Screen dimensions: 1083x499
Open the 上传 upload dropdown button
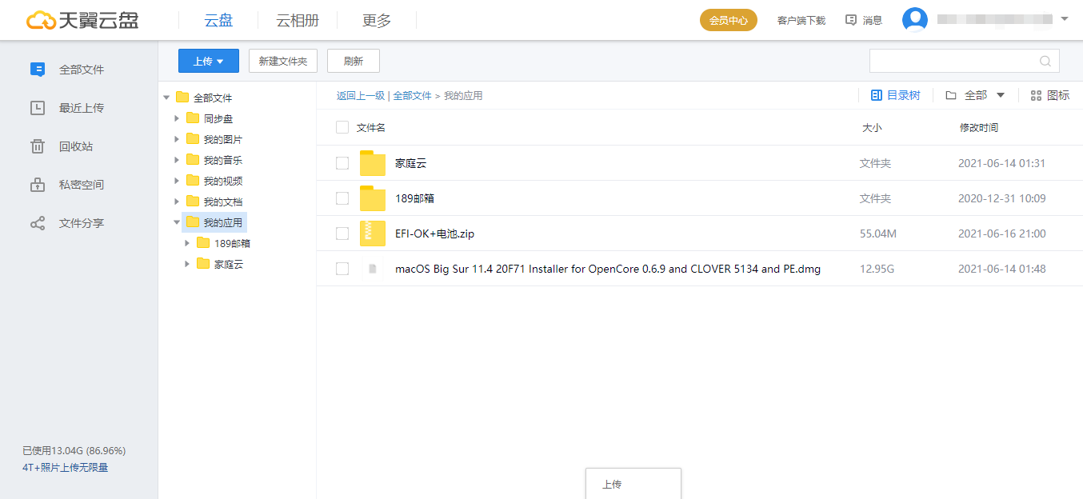pyautogui.click(x=208, y=61)
